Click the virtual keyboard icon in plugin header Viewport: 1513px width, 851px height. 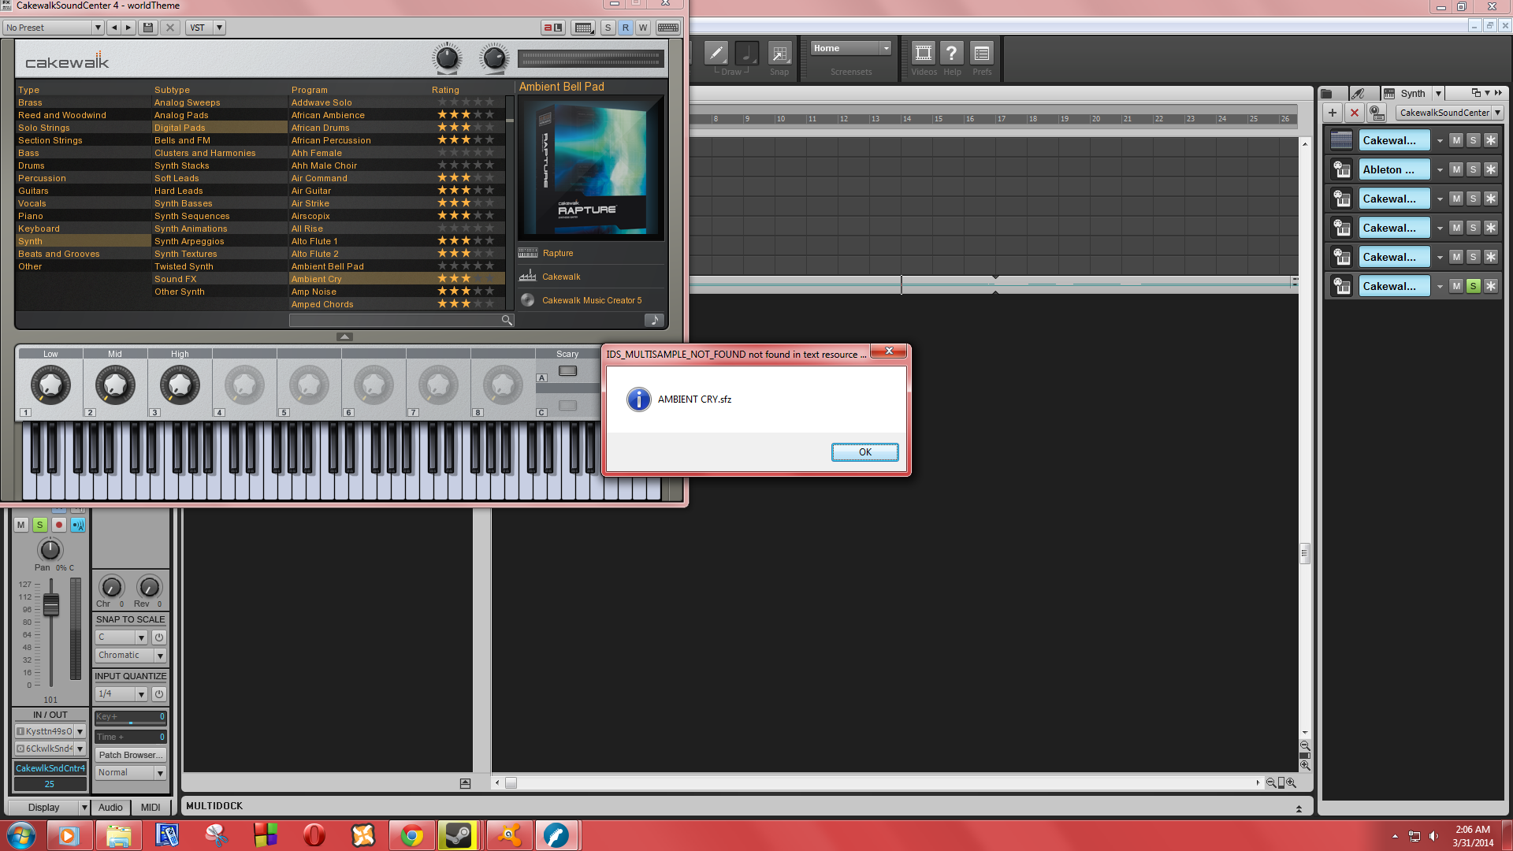tap(668, 28)
